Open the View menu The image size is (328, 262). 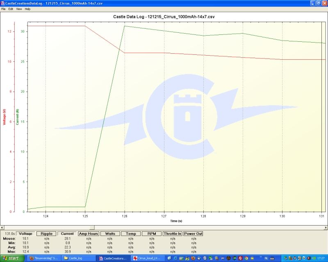point(19,9)
